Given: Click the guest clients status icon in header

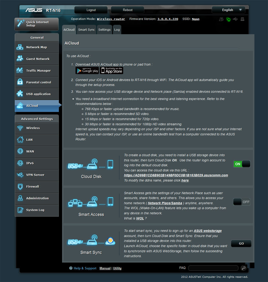Looking at the screenshot, I should click(x=221, y=19).
